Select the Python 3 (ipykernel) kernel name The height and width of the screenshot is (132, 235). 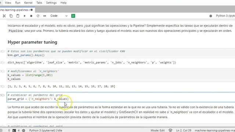tap(225, 16)
